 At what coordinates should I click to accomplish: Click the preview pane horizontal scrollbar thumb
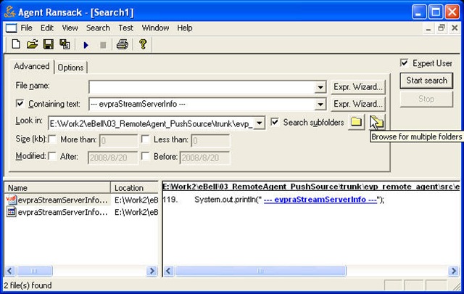click(x=260, y=271)
